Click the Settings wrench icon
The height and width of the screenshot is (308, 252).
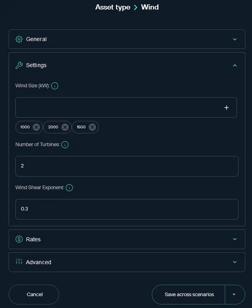(19, 65)
